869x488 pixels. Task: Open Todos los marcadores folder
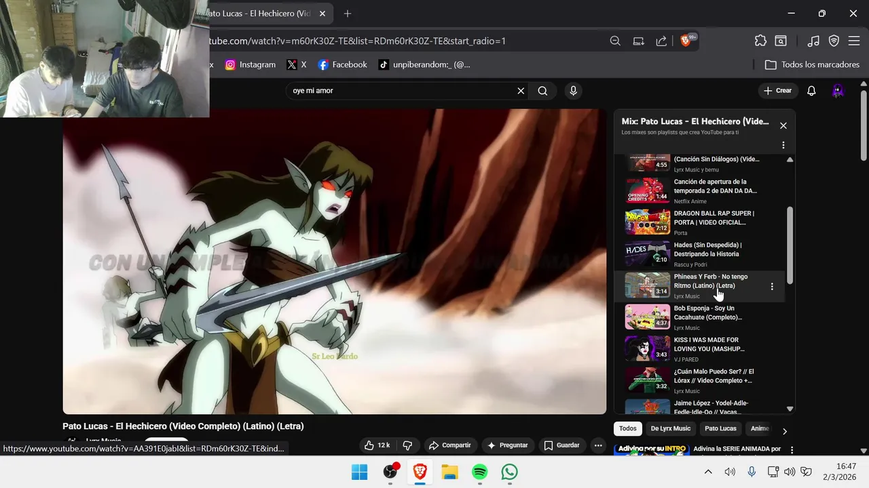(x=812, y=64)
